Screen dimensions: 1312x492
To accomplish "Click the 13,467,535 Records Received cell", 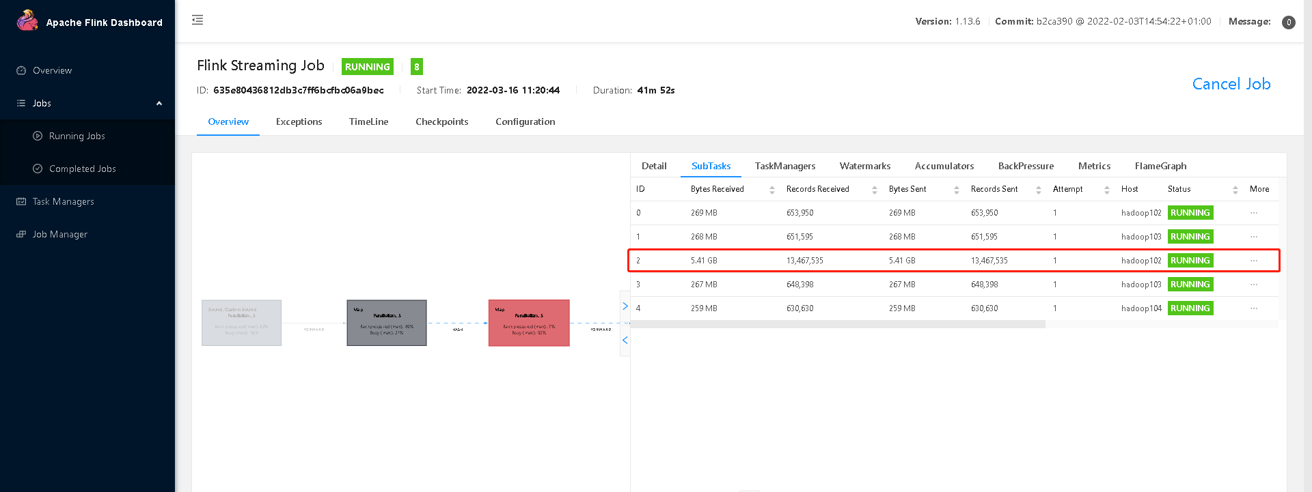I will 805,261.
